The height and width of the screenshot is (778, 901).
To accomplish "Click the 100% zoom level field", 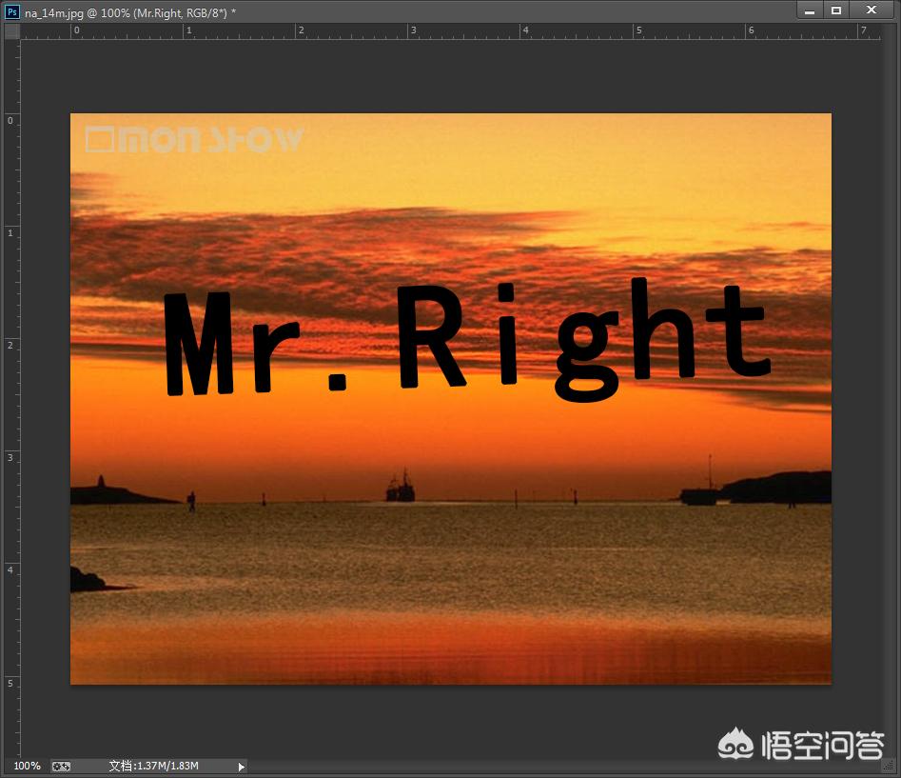I will [x=27, y=766].
